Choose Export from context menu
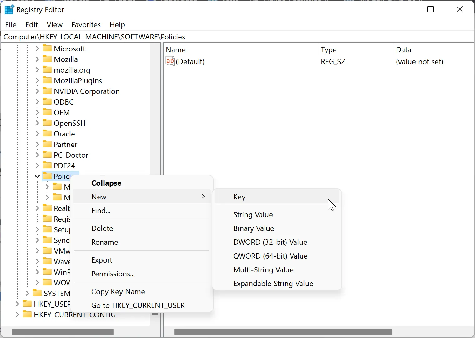The width and height of the screenshot is (475, 338). tap(102, 260)
